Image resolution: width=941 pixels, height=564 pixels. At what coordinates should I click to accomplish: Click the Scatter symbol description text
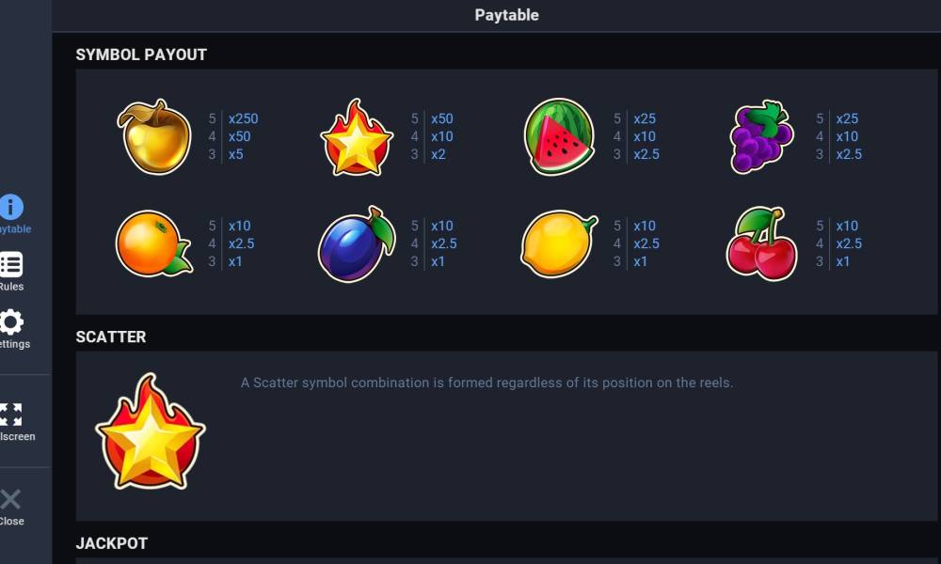[x=486, y=383]
